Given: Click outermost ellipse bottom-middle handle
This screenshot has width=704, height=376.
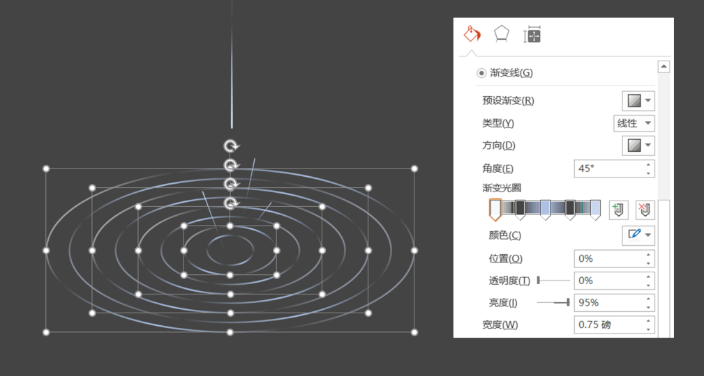Looking at the screenshot, I should pos(230,332).
